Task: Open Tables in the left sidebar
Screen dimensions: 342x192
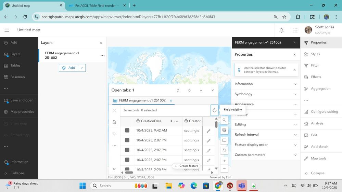Action: pyautogui.click(x=12, y=65)
